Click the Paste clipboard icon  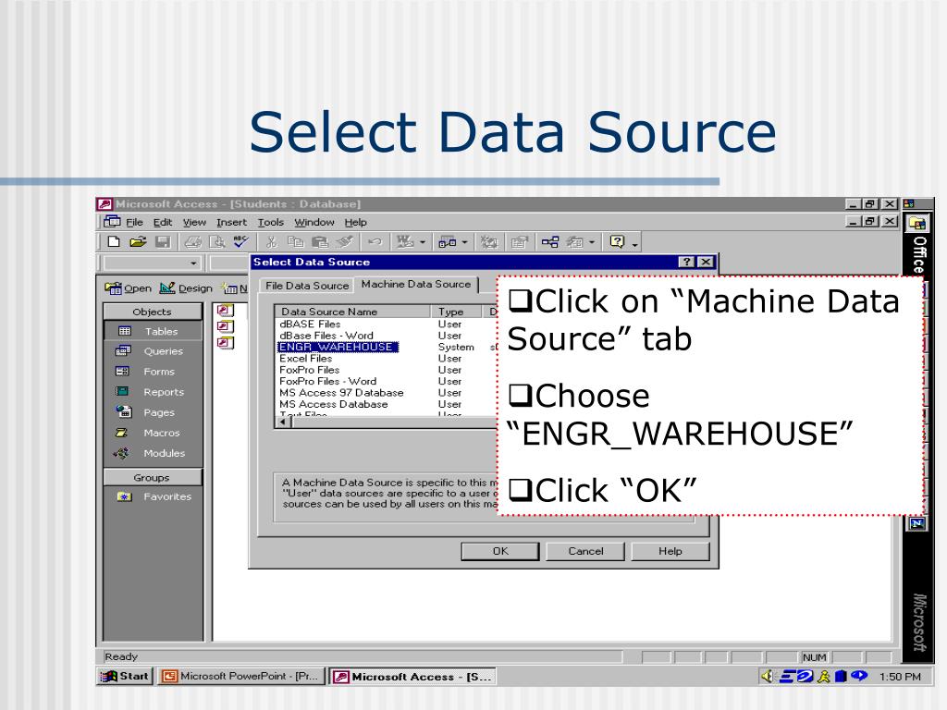(x=319, y=242)
